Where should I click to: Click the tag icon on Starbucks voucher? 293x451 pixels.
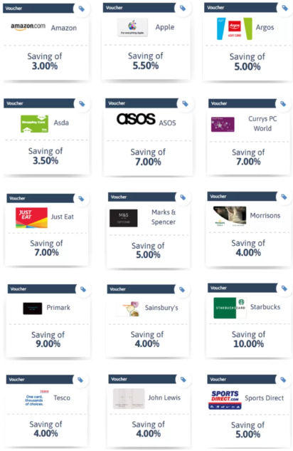[284, 289]
